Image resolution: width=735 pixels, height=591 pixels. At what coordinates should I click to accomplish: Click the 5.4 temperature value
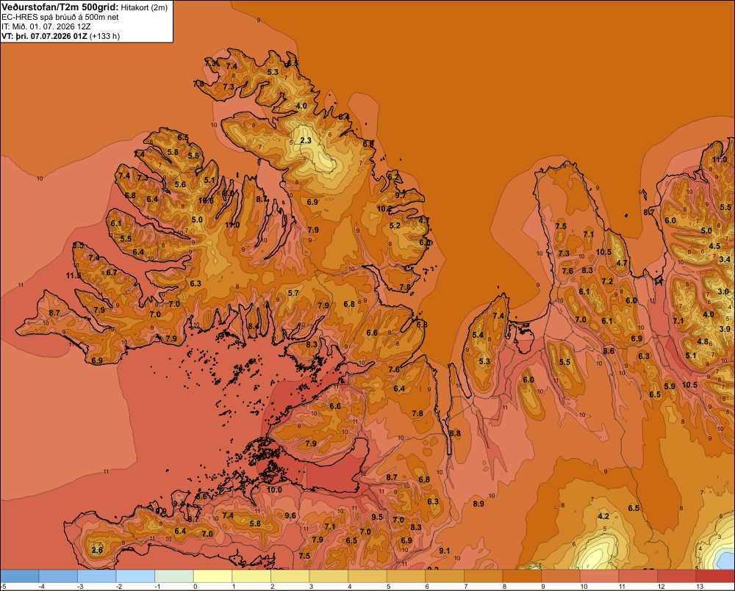point(478,335)
